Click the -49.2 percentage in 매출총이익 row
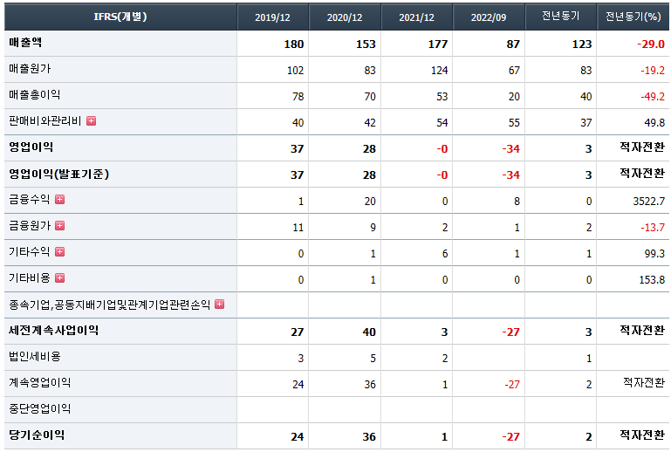This screenshot has width=671, height=452. (653, 96)
